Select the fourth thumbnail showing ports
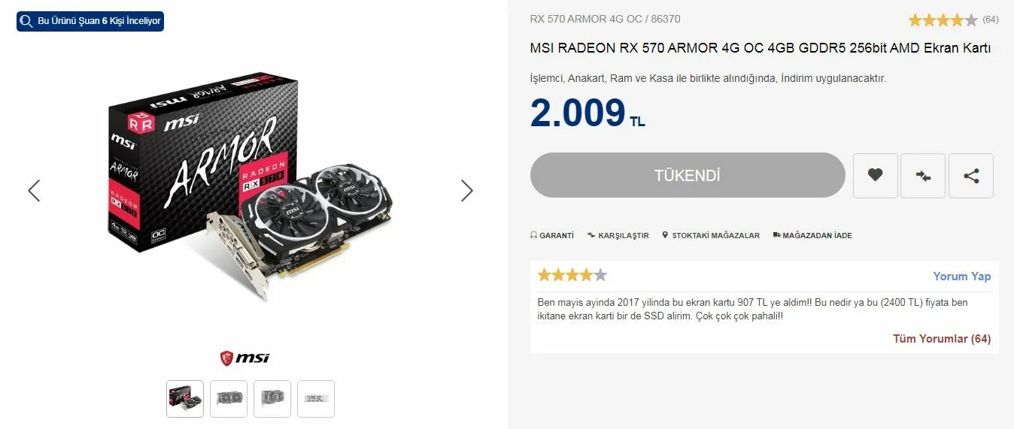The image size is (1014, 429). (316, 399)
